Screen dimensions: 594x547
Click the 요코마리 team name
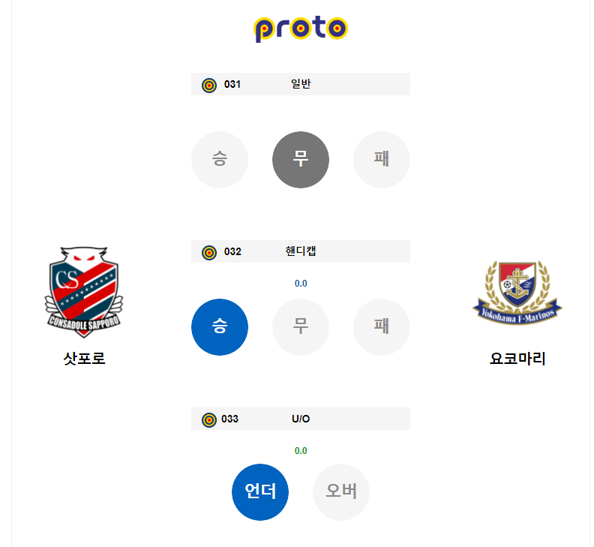pyautogui.click(x=517, y=359)
